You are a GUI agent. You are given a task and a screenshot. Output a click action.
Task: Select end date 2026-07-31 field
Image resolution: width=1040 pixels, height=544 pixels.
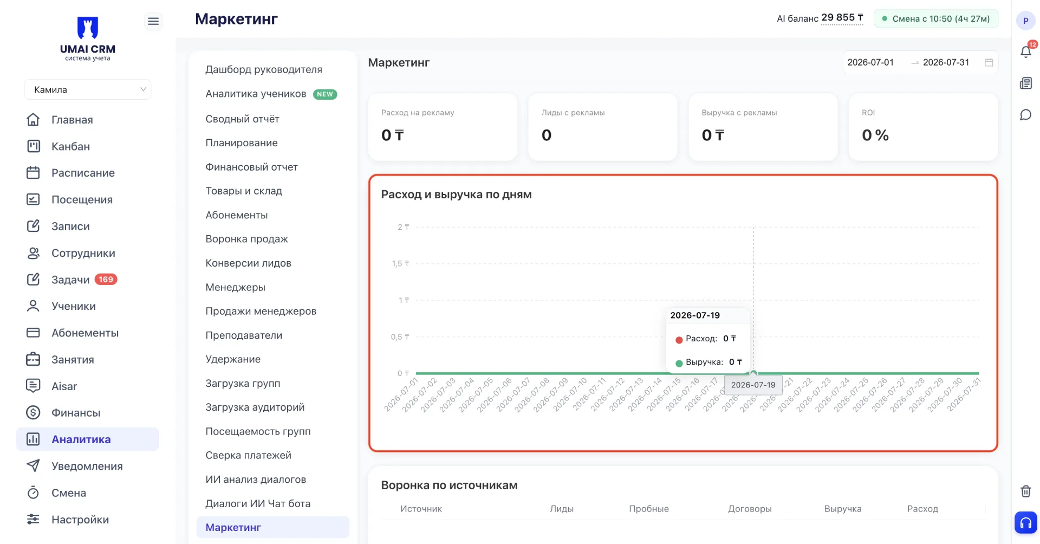point(946,62)
